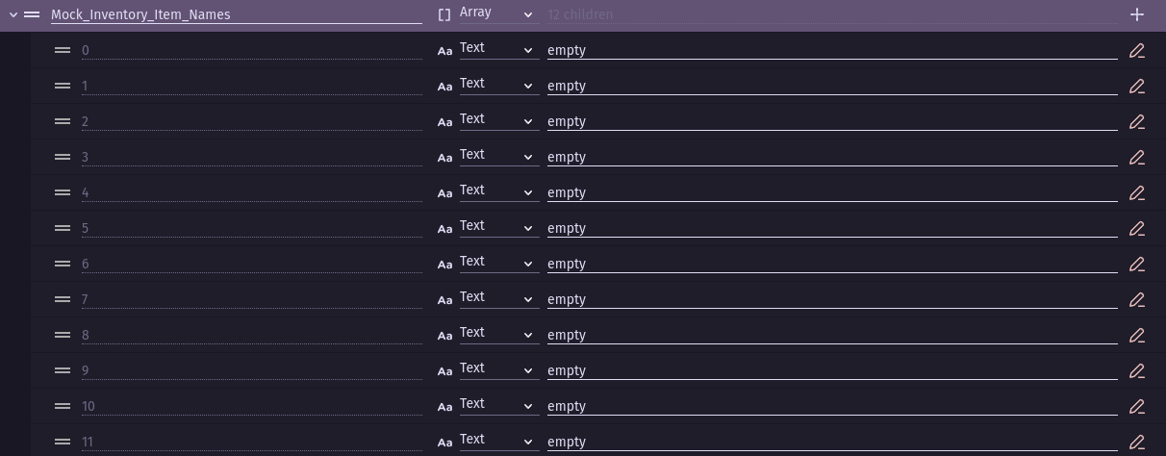
Task: Click the edit pencil icon for item 0
Action: point(1137,50)
